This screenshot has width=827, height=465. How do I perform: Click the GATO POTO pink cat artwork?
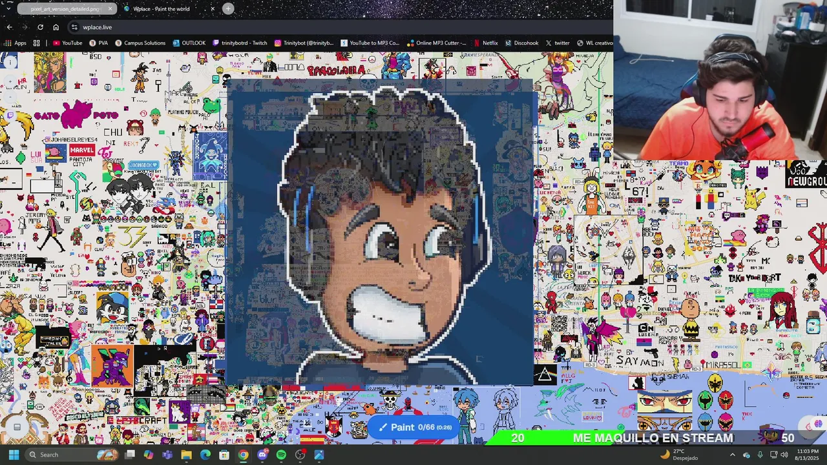click(x=77, y=114)
